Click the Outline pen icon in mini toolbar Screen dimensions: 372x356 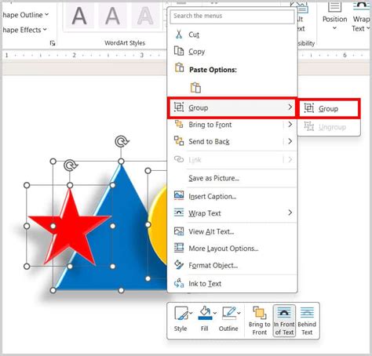coord(229,313)
